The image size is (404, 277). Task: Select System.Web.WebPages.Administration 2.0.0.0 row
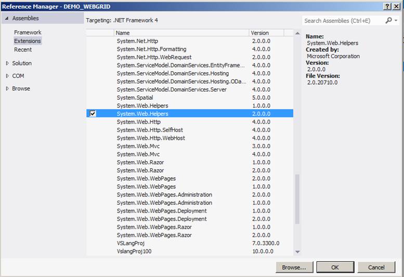click(x=190, y=194)
